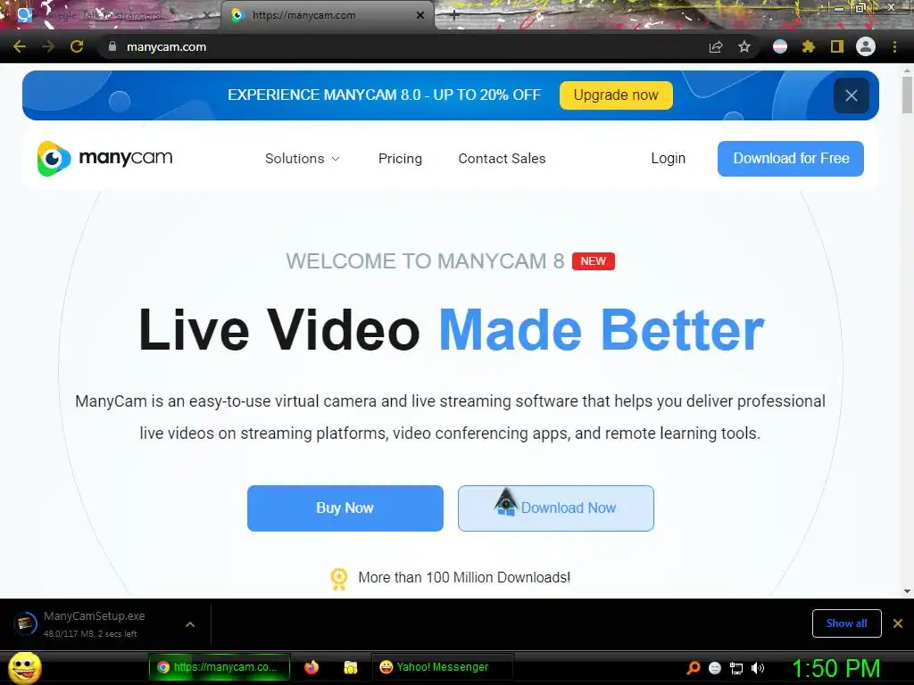
Task: Click Show all downloads
Action: 846,623
